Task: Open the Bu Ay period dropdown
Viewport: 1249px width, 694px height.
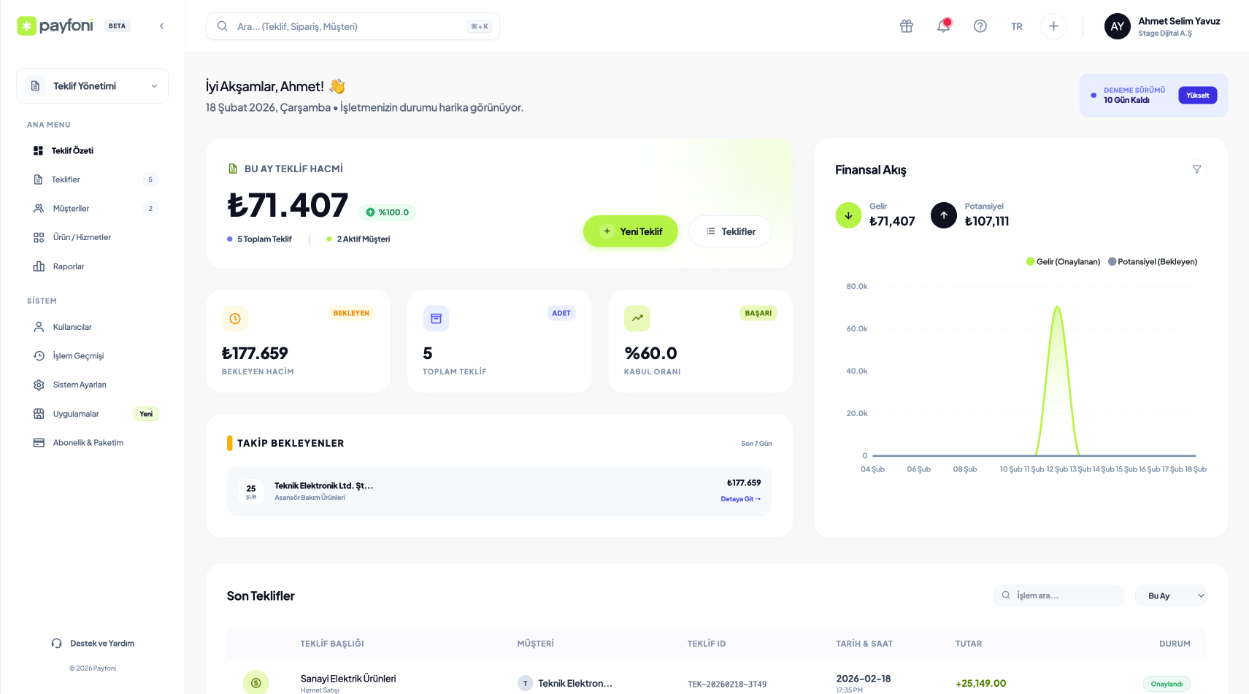Action: pyautogui.click(x=1171, y=595)
